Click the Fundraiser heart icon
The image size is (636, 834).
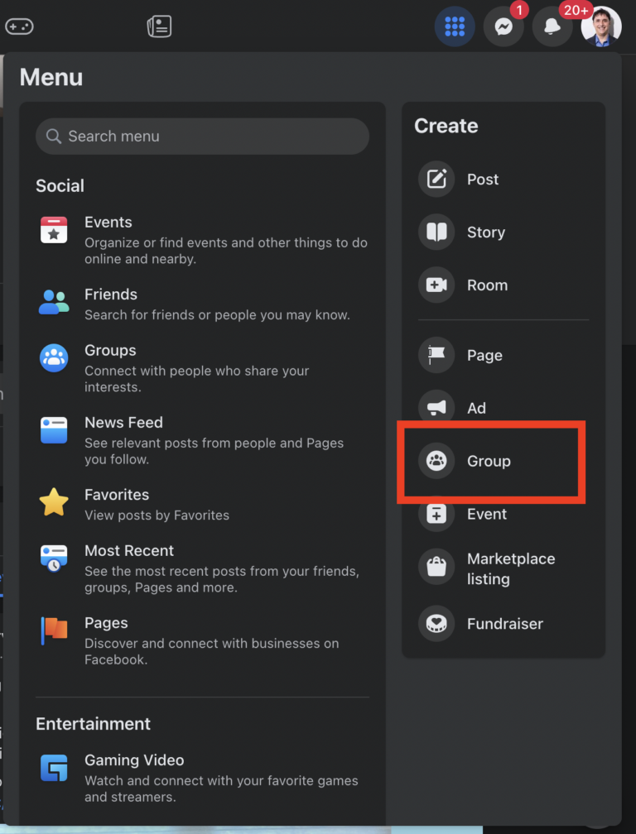pos(436,624)
